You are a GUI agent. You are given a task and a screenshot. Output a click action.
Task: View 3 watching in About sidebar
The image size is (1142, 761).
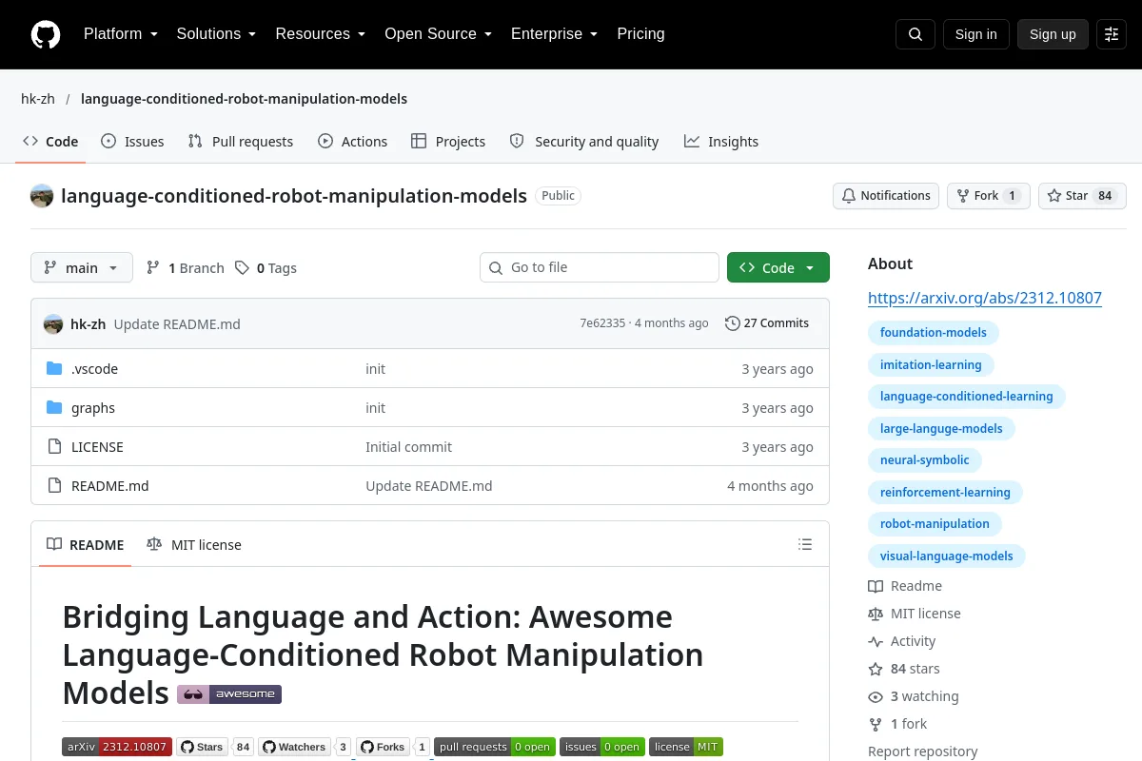(x=914, y=696)
